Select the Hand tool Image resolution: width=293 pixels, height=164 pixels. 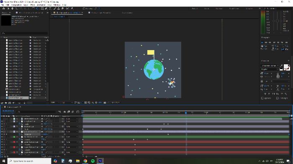pyautogui.click(x=12, y=9)
